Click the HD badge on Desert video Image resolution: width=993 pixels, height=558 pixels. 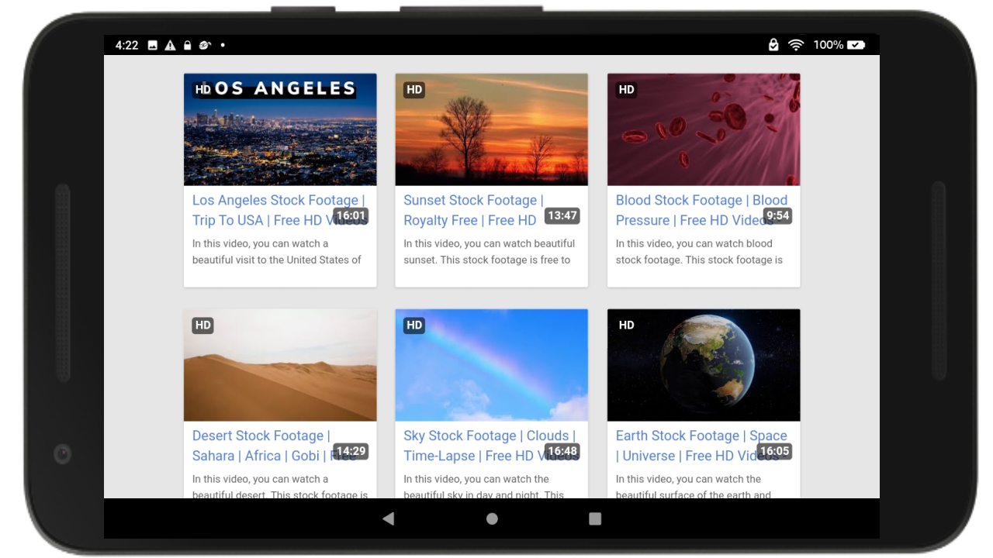[x=202, y=325]
